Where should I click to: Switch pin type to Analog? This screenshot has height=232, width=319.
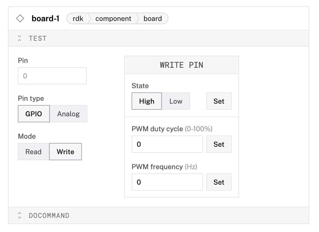tap(68, 114)
